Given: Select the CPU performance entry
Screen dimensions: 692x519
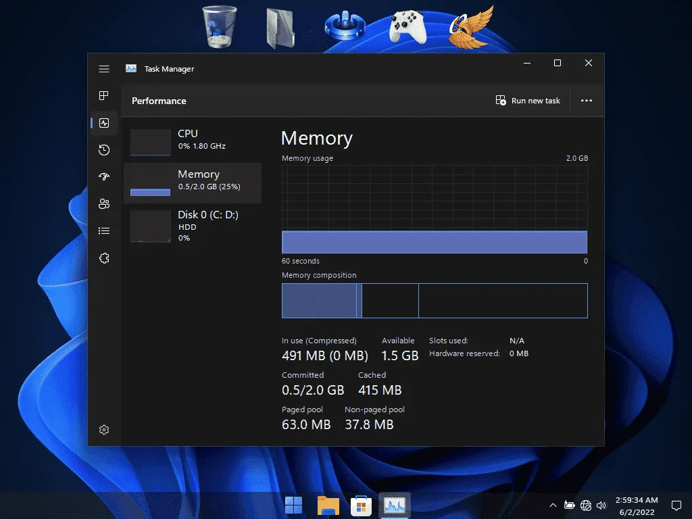Looking at the screenshot, I should [193, 142].
